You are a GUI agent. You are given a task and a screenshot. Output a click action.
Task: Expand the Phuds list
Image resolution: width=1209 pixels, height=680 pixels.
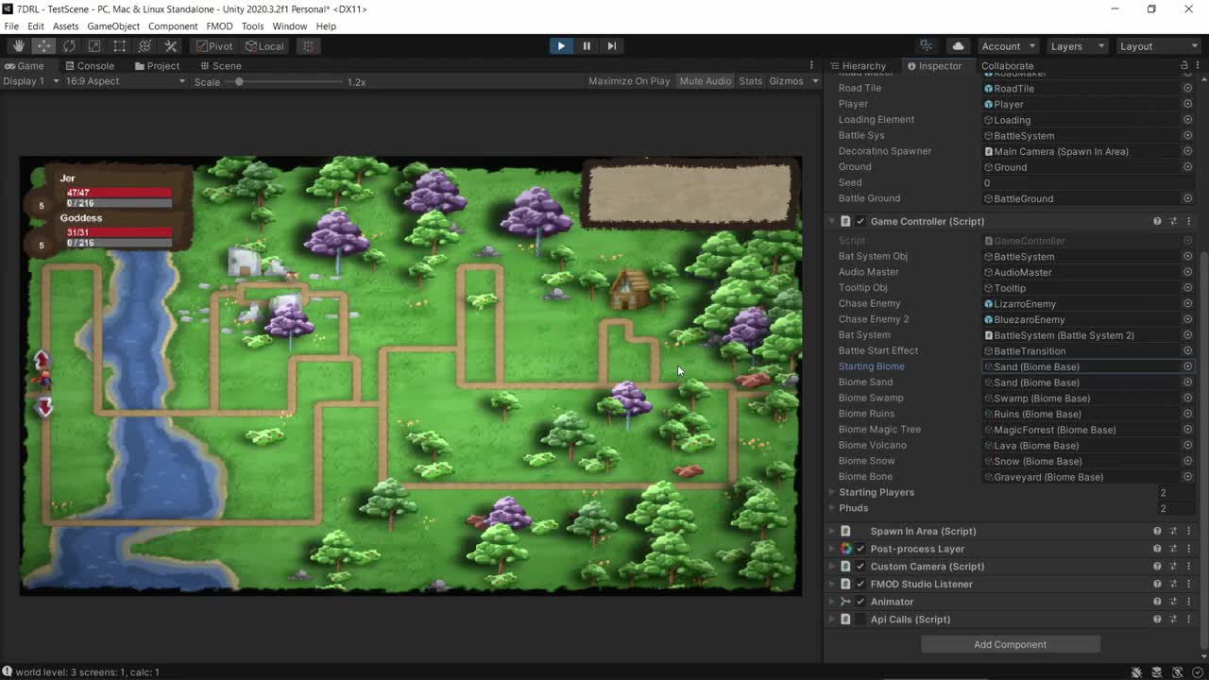tap(832, 508)
